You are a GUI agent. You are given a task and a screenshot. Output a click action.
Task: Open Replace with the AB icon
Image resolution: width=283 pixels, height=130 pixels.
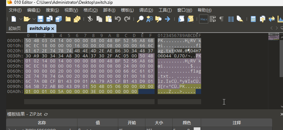tap(149, 19)
